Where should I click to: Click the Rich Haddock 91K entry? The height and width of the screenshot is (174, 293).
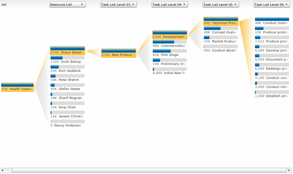coord(68,69)
